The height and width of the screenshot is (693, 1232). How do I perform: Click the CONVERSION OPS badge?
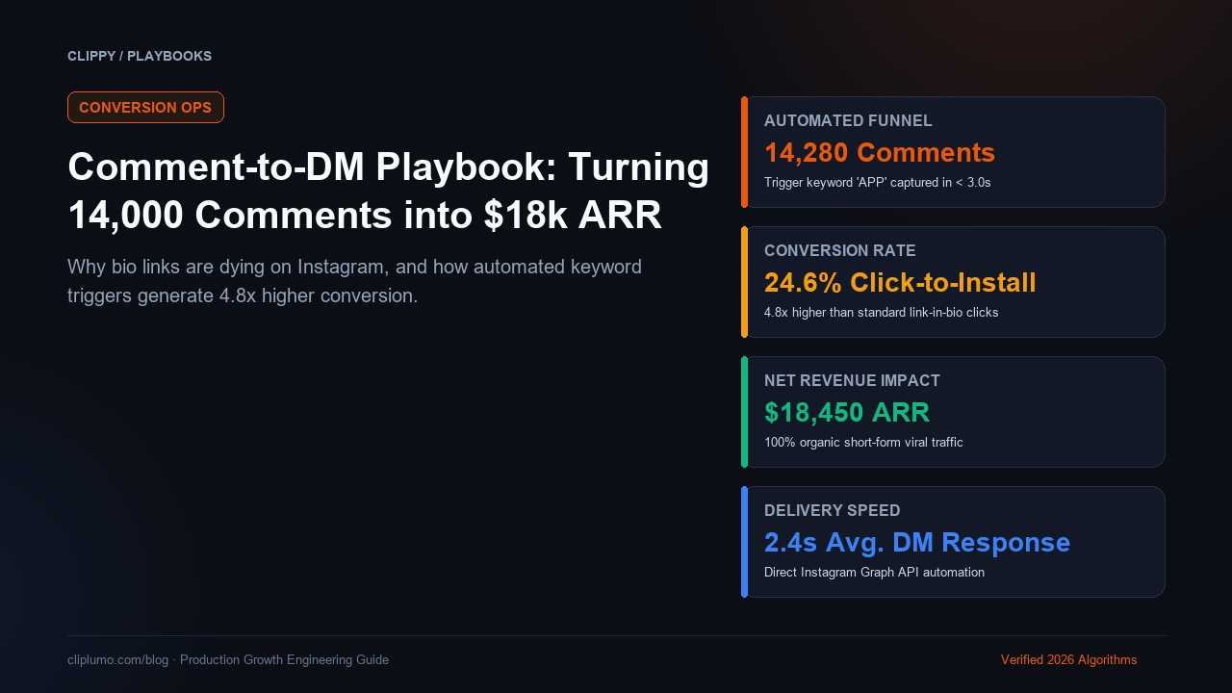(x=145, y=108)
